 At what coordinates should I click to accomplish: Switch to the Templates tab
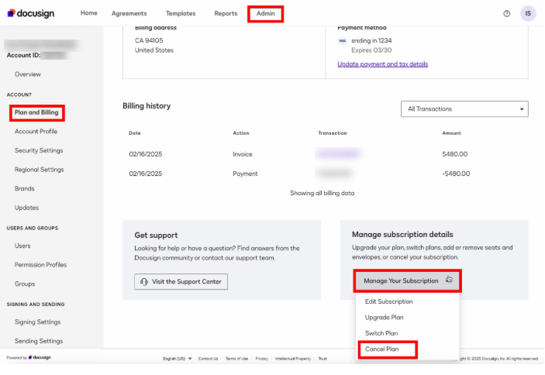pyautogui.click(x=181, y=13)
